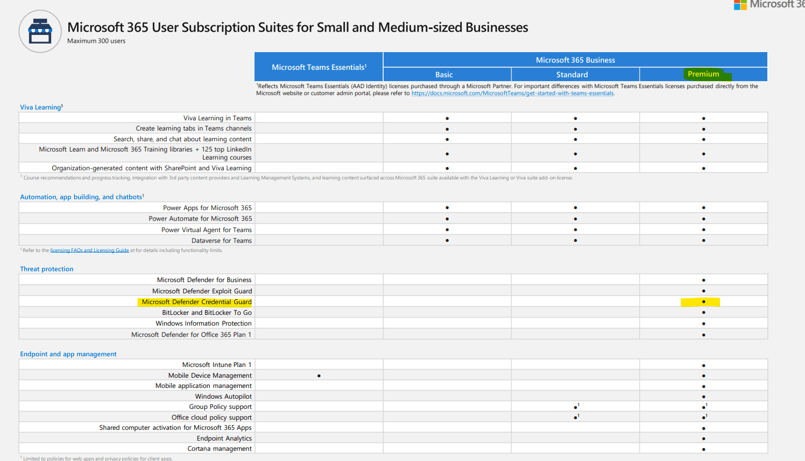
Task: Click the Premium bullet for Cortana management
Action: tap(703, 449)
